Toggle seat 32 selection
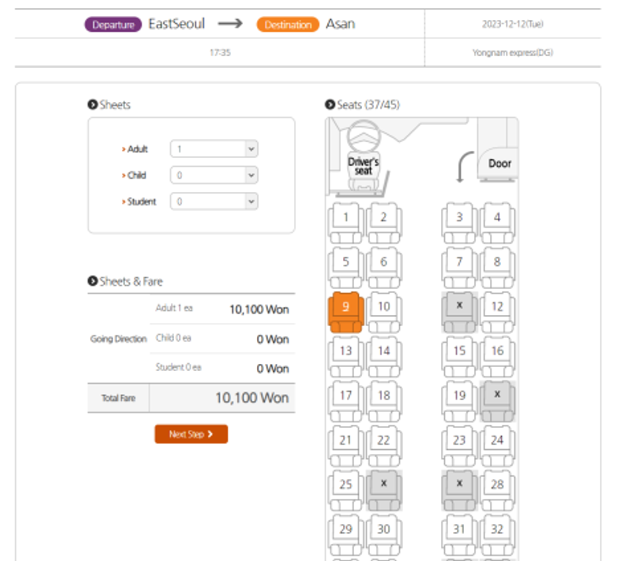Viewport: 617px width, 561px height. (x=497, y=535)
